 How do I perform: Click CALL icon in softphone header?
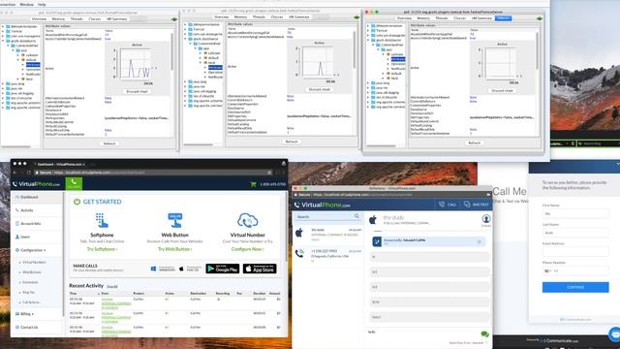(x=442, y=205)
